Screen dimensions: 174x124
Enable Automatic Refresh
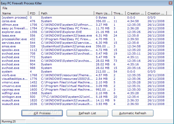coord(133,113)
